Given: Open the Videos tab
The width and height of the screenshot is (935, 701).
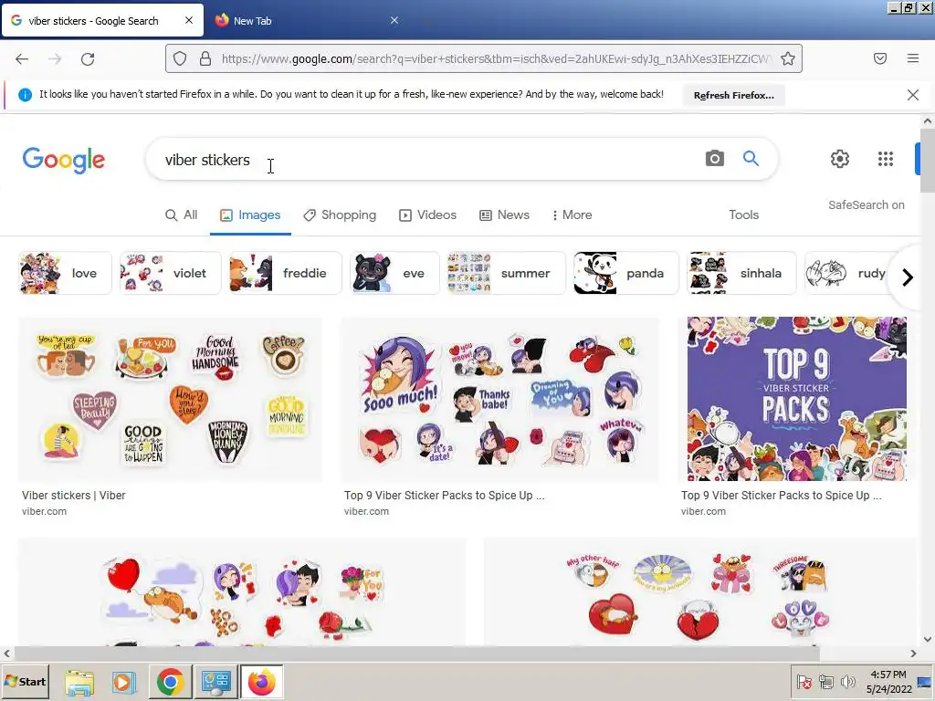Looking at the screenshot, I should click(427, 215).
